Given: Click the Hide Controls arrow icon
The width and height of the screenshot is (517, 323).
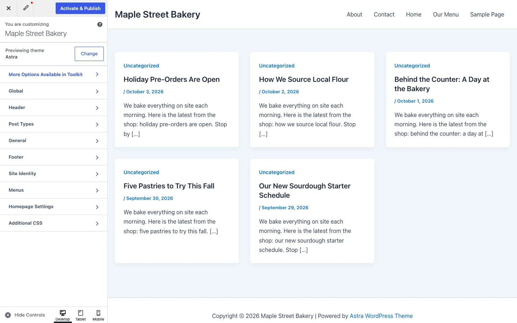Looking at the screenshot, I should pos(8,315).
